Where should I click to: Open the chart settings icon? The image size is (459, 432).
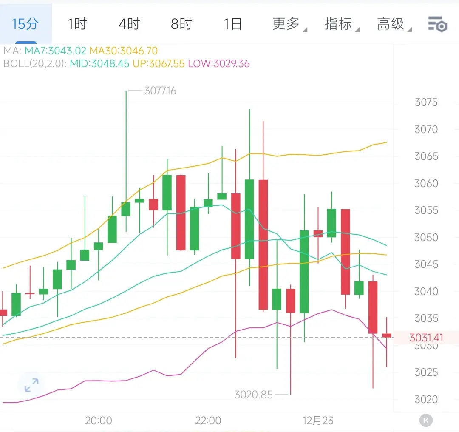(437, 24)
